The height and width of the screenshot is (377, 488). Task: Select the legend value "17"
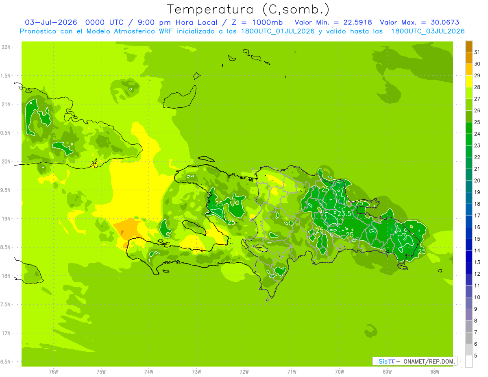[477, 216]
